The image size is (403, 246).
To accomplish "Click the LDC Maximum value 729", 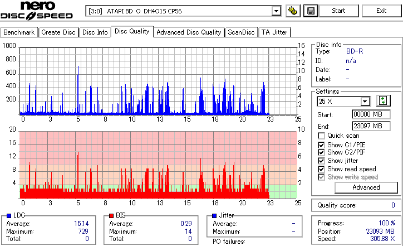I will (83, 231).
